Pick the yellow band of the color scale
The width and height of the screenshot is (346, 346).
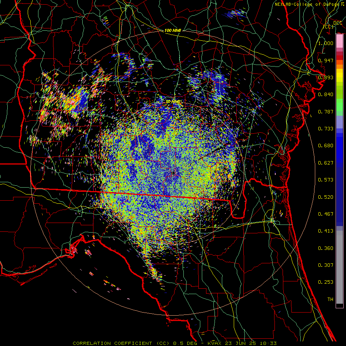point(339,76)
